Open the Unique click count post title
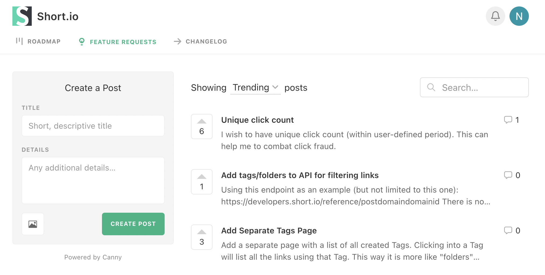The image size is (545, 275). tap(257, 120)
